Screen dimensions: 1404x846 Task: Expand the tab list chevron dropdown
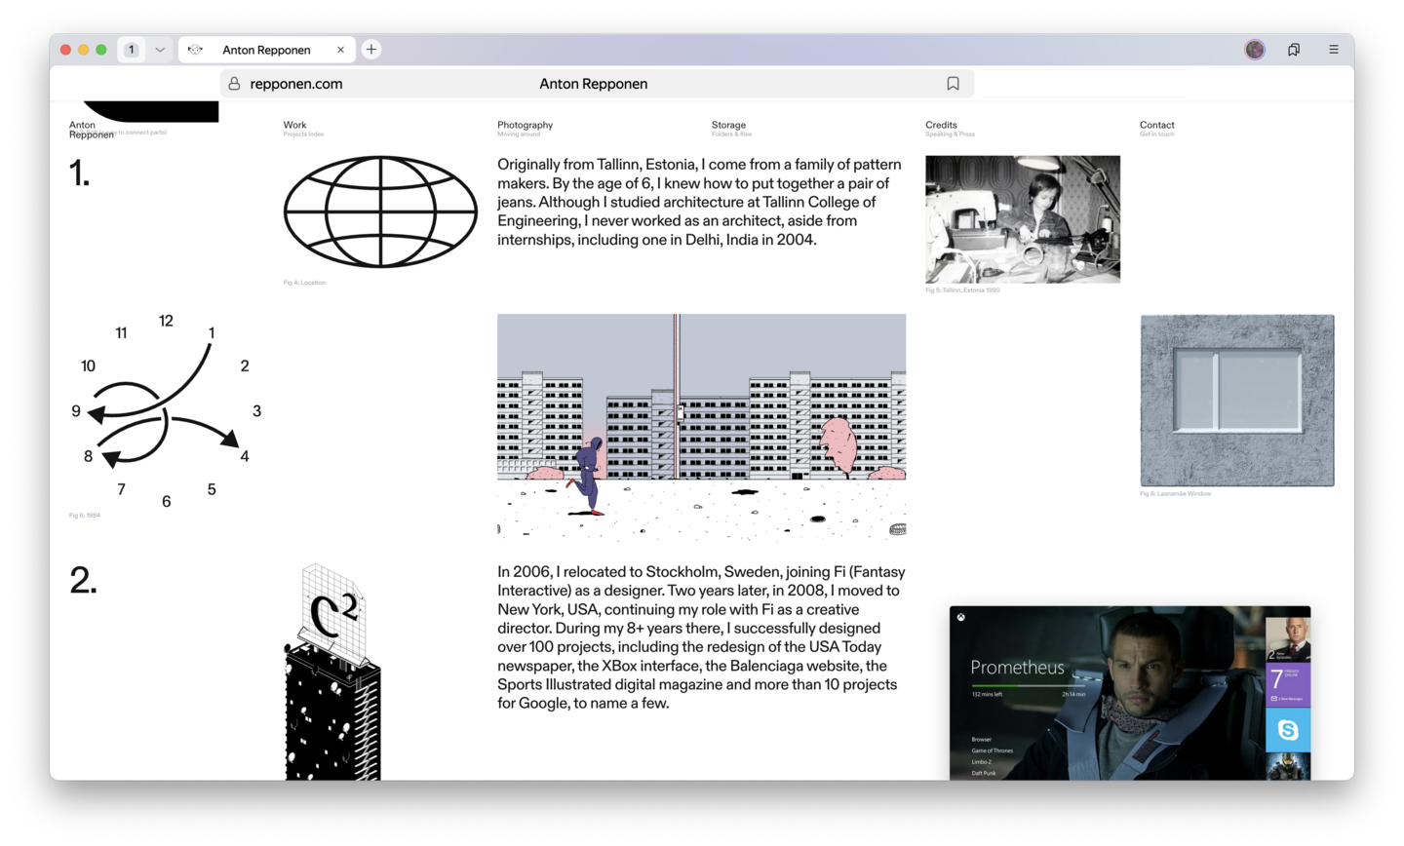tap(160, 50)
